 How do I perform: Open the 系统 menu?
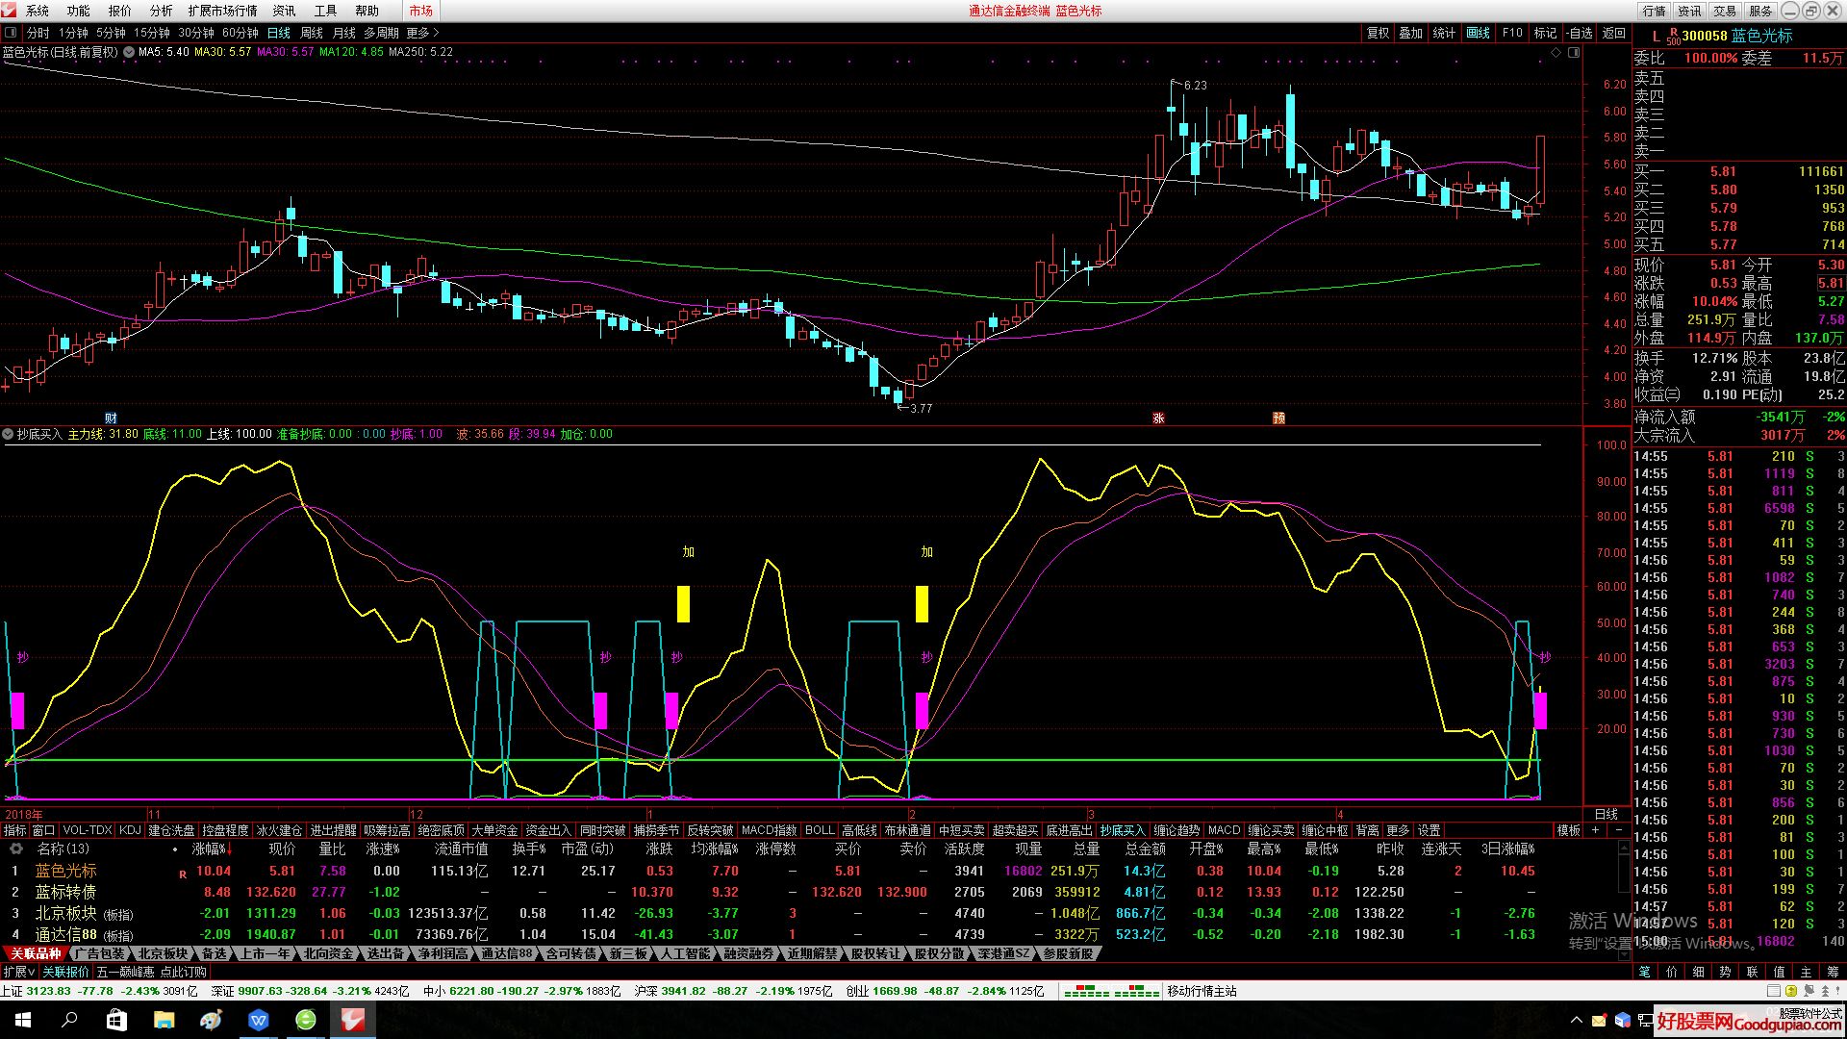coord(37,11)
